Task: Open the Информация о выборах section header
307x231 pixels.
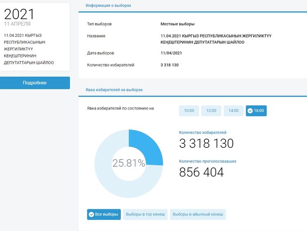Action: coord(108,6)
